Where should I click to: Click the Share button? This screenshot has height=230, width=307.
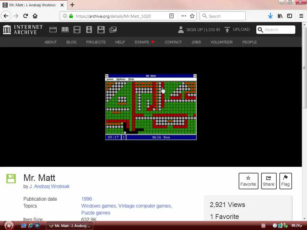coord(269,181)
